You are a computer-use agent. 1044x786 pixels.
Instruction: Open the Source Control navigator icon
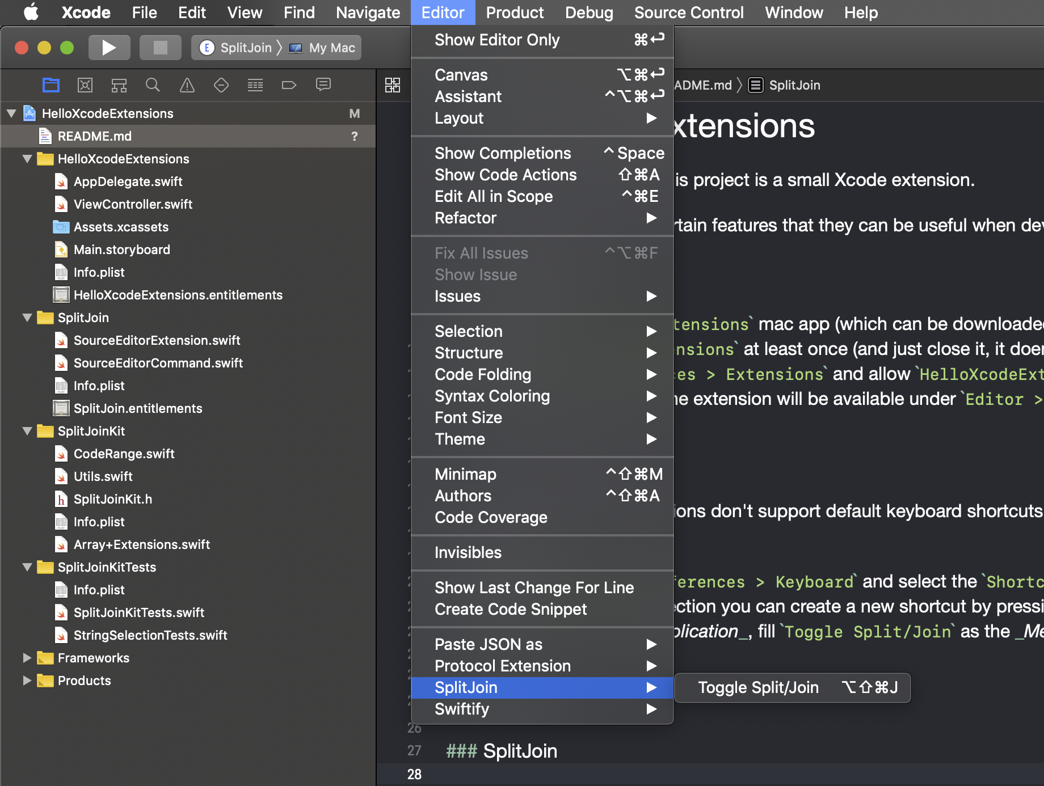[x=85, y=85]
